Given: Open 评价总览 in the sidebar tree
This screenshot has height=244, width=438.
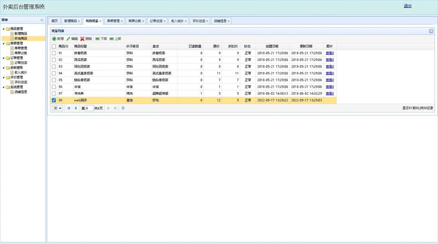Looking at the screenshot, I should click(x=21, y=82).
